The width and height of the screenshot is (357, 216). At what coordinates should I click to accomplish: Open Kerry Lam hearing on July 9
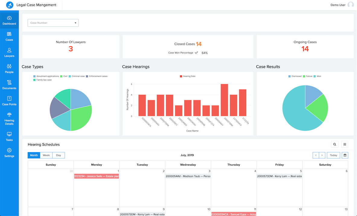[142, 214]
